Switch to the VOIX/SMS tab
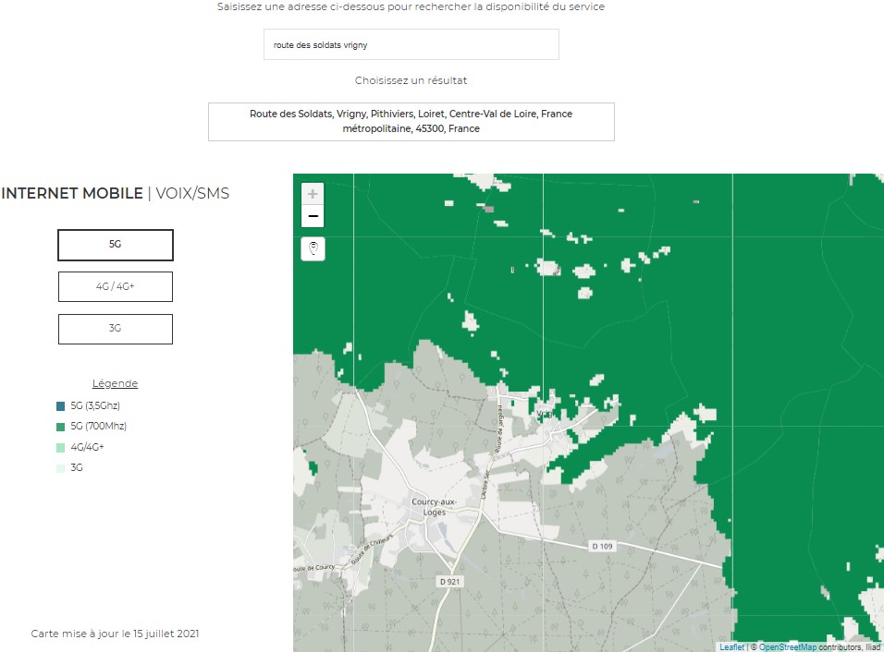Viewport: 884px width, 652px height. pyautogui.click(x=192, y=193)
